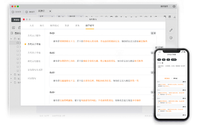Open the font size dropdown in editor toolbar

click(x=61, y=16)
